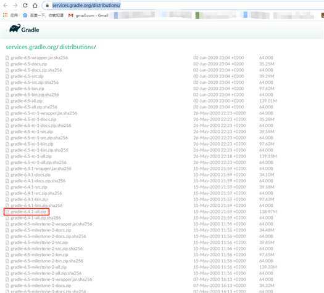Click file icon beside gradle-6.5-milestone-2-all.zip
This screenshot has height=293, width=324.
pos(7,267)
